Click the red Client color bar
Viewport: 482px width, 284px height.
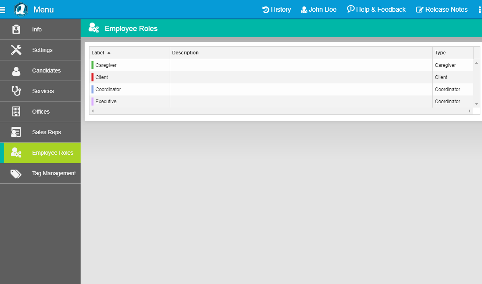93,77
